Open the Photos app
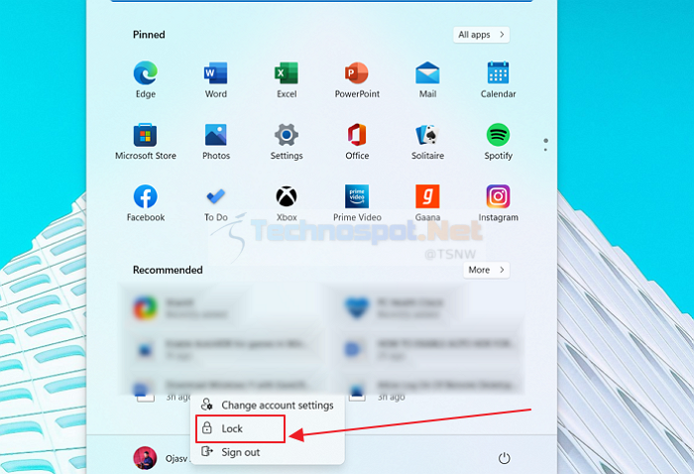Viewport: 694px width, 474px height. click(216, 142)
